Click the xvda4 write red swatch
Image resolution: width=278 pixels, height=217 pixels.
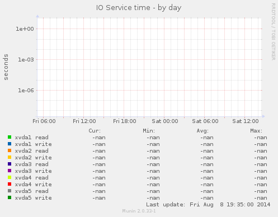[x=10, y=184]
